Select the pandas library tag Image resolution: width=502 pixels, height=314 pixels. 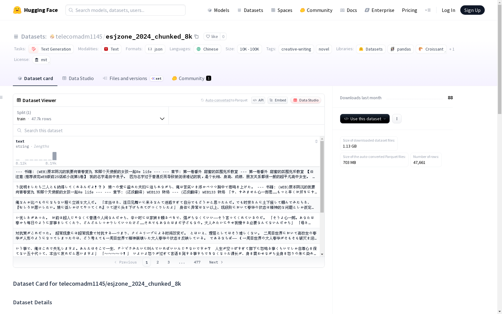pos(401,49)
